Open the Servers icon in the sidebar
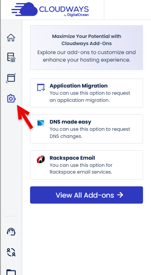 click(11, 57)
